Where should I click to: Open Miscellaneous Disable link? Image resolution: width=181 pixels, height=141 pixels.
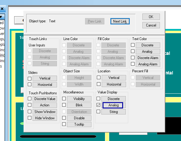pos(79,118)
